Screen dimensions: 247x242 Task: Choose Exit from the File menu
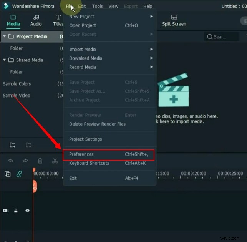109,178
